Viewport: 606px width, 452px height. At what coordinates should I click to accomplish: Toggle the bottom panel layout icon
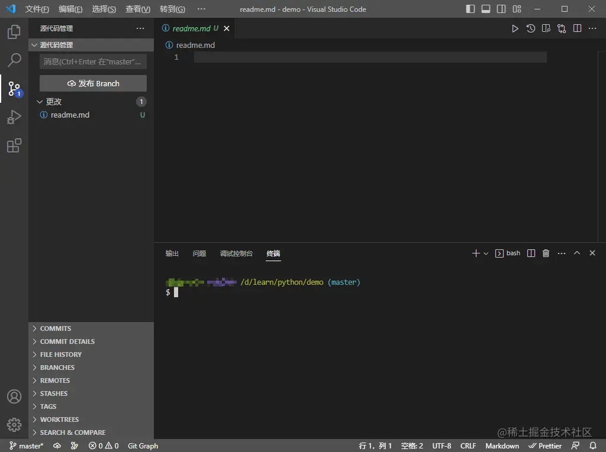pyautogui.click(x=486, y=9)
